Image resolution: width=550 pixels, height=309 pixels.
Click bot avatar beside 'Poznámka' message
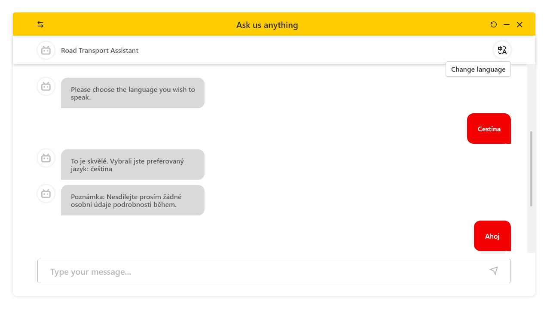pyautogui.click(x=46, y=194)
